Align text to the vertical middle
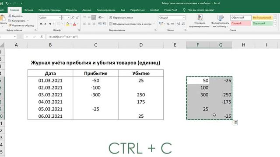Image resolution: width=280 pixels, height=157 pixels. tap(89, 17)
